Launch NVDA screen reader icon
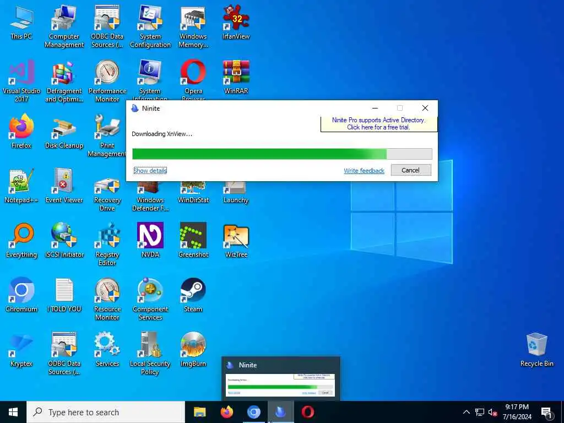This screenshot has height=423, width=564. (x=150, y=240)
